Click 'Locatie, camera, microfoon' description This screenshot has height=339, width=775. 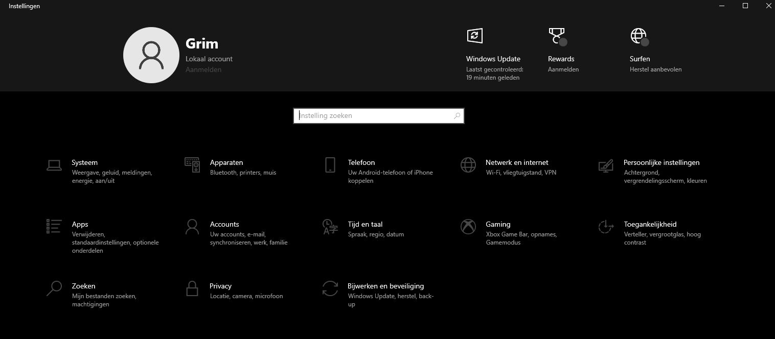246,296
